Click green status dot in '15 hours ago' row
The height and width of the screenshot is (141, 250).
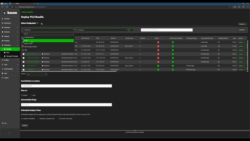coord(158,66)
